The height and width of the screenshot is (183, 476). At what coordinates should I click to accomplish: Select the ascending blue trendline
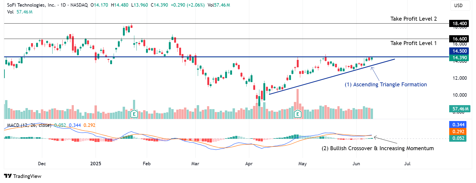point(332,77)
